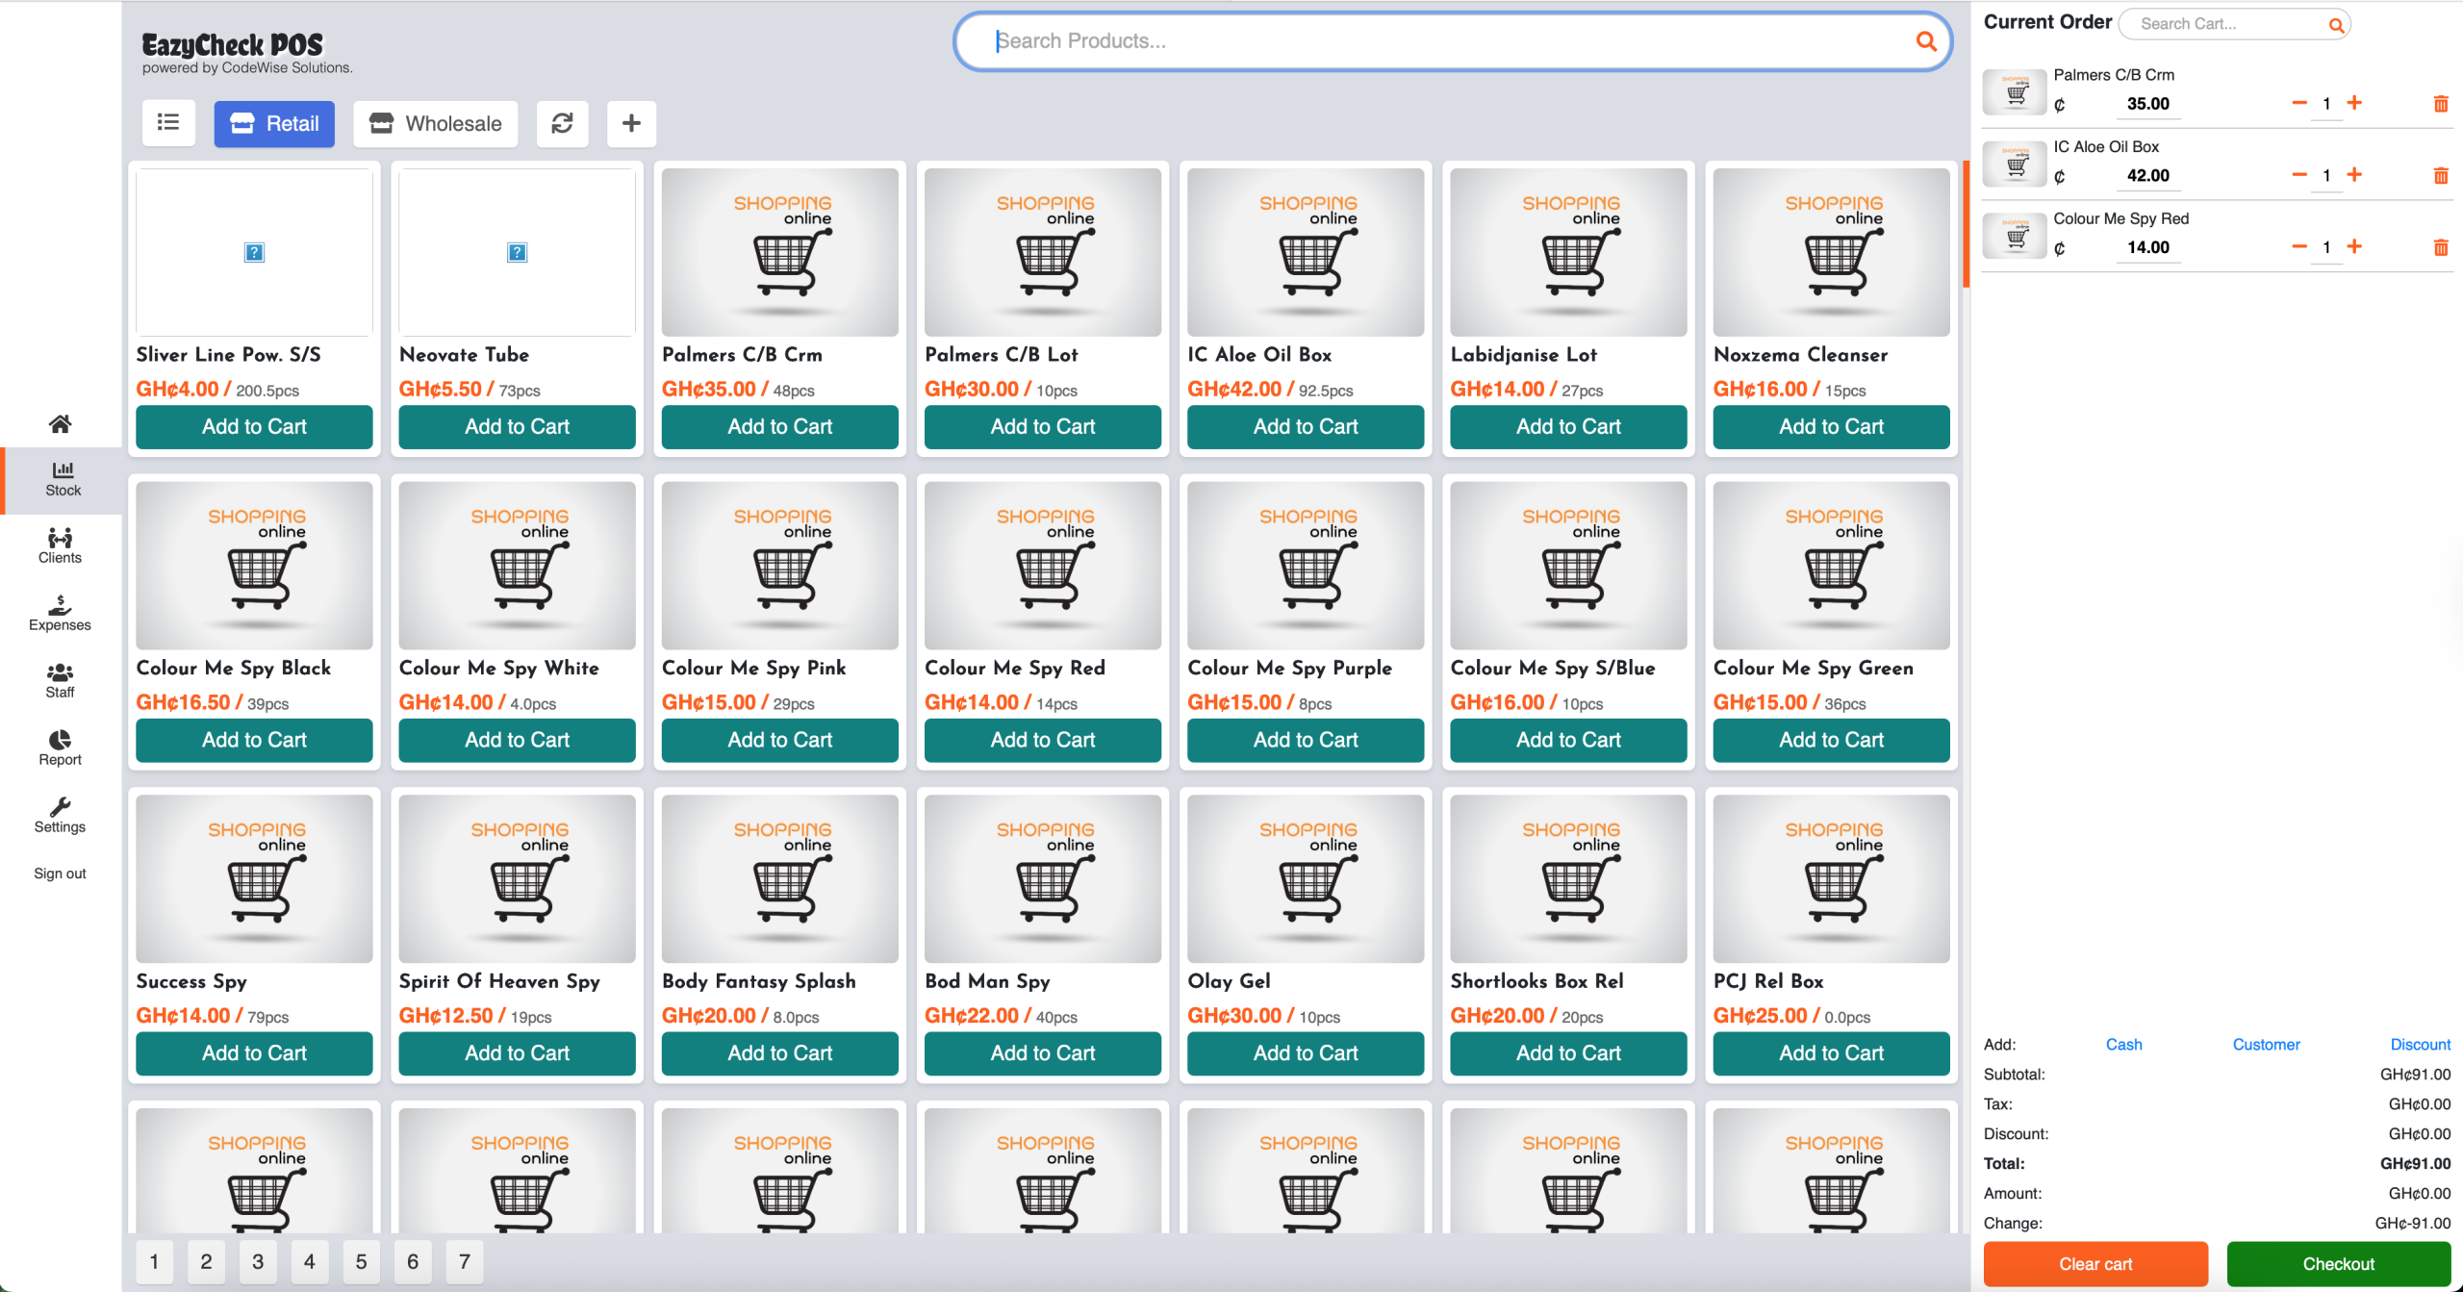Click the plus add-new icon in toolbar

click(x=631, y=123)
